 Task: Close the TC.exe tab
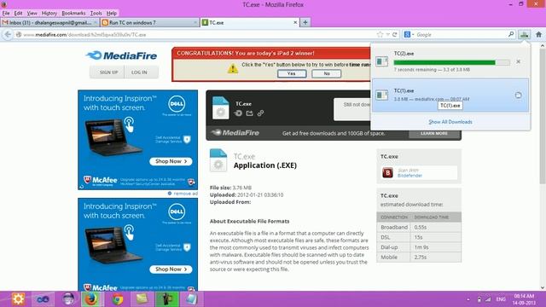coord(295,22)
